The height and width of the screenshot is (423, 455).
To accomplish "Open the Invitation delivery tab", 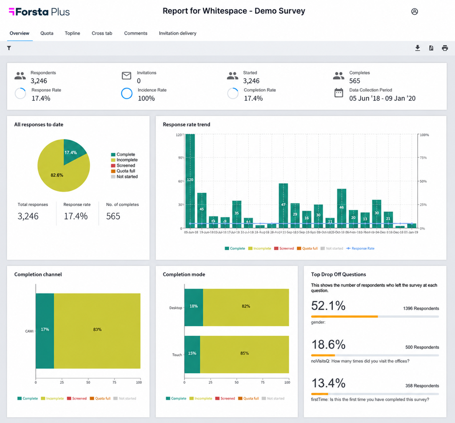I will (x=178, y=33).
